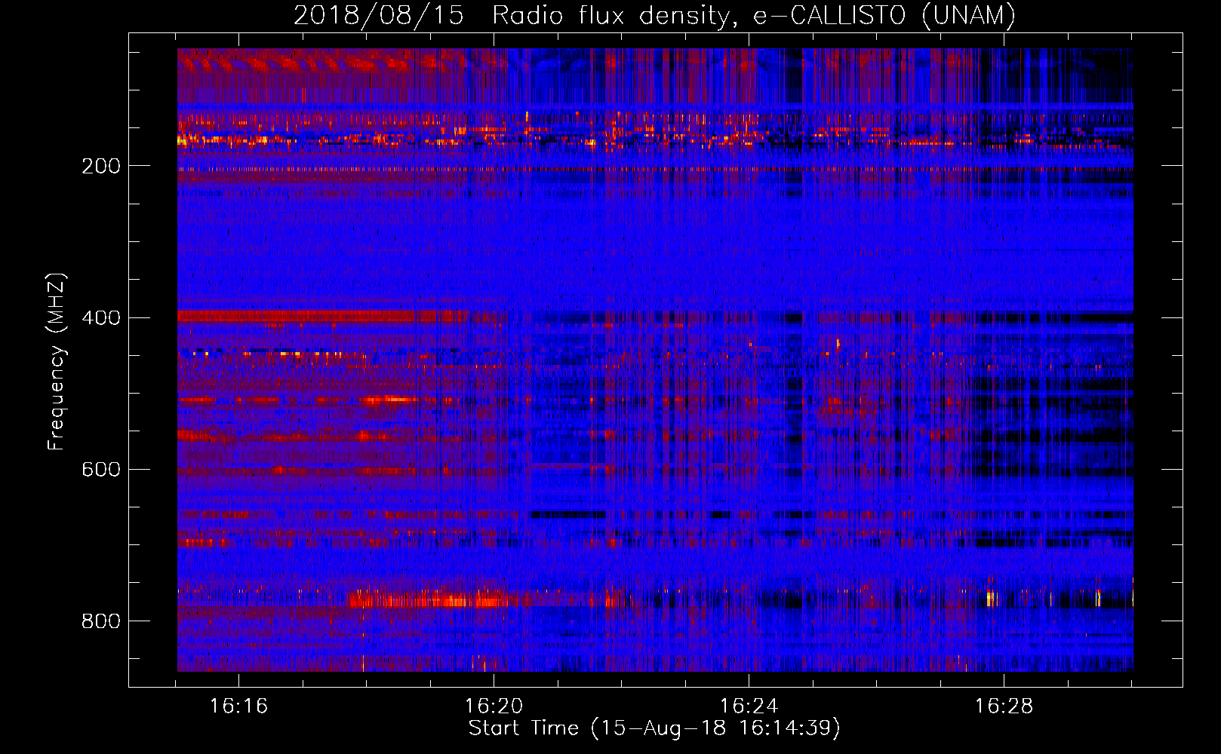
Task: Click the 200 frequency tick label
Action: 101,166
